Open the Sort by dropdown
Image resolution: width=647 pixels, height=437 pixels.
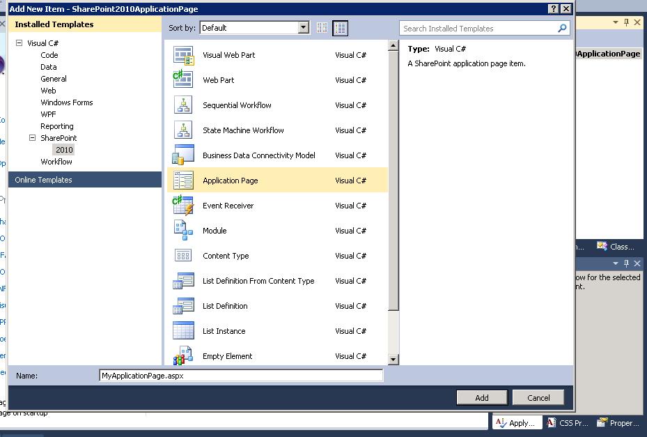[x=302, y=27]
